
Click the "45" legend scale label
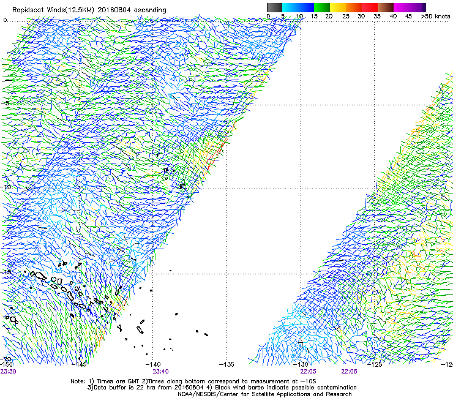(x=408, y=17)
